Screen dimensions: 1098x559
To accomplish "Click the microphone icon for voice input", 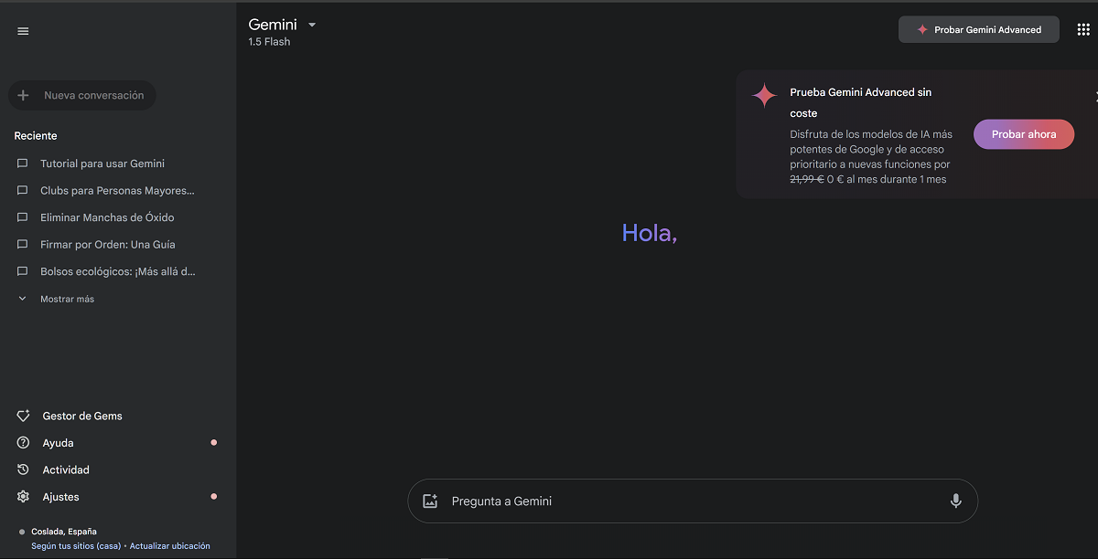I will tap(956, 501).
